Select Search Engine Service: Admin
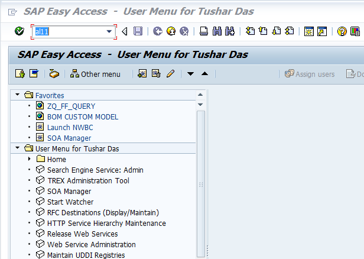Screen dimensions: 364x259 click(95, 170)
